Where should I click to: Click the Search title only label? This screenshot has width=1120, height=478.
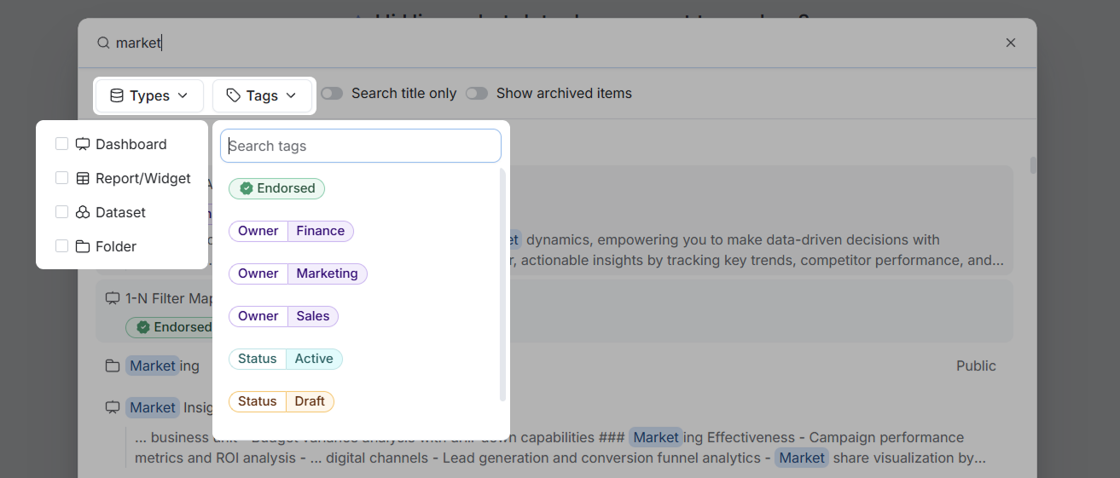click(x=404, y=93)
